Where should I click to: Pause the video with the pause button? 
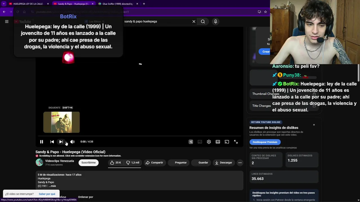coord(42,142)
